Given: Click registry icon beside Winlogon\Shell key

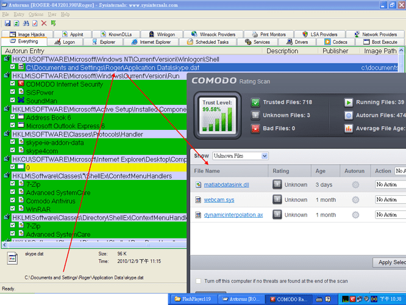Looking at the screenshot, I should click(x=7, y=59).
